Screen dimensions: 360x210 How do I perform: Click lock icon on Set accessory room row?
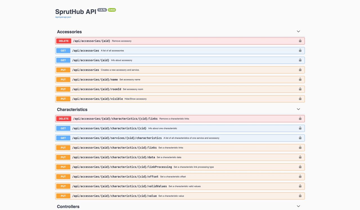(x=300, y=89)
